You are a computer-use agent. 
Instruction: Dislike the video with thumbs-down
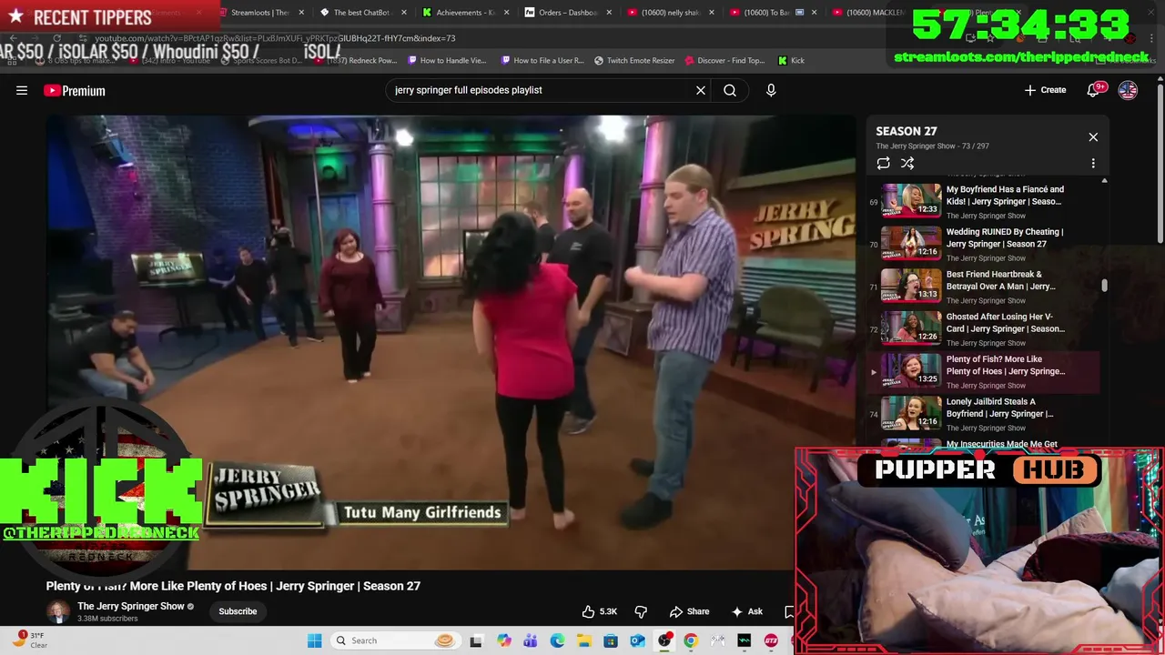[641, 611]
